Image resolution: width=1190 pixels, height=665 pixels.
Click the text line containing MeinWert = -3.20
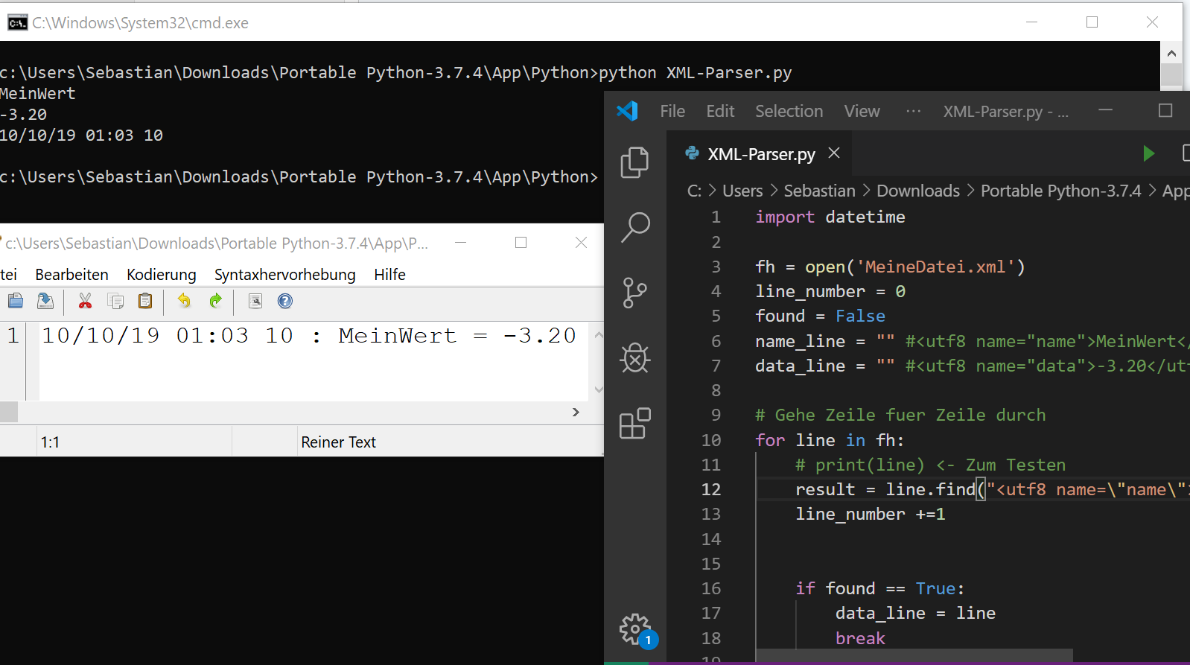308,336
